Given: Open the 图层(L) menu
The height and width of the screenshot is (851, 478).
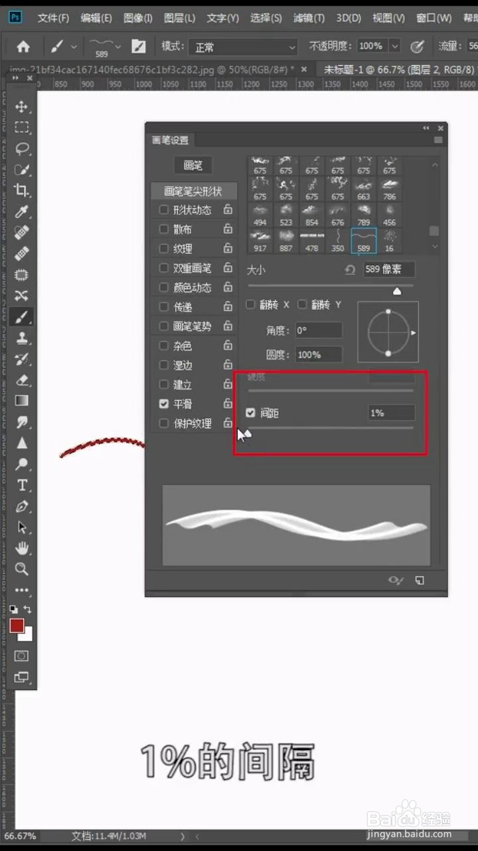Looking at the screenshot, I should coord(179,18).
